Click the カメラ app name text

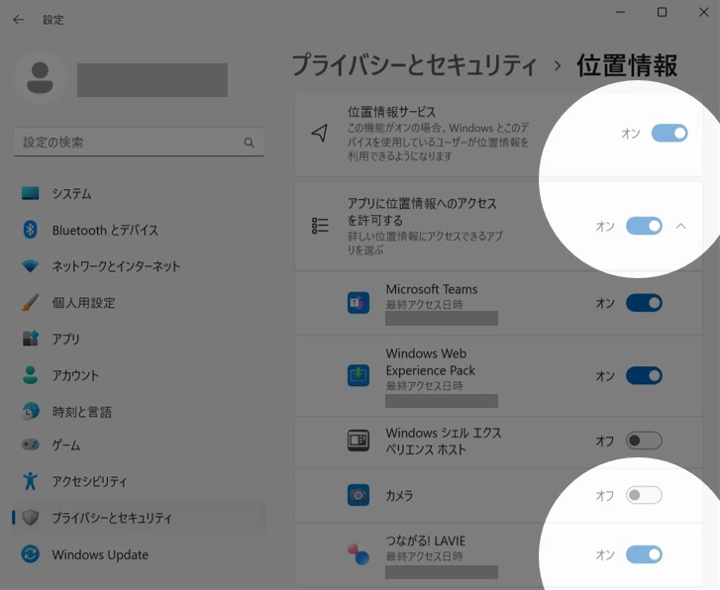[x=399, y=495]
